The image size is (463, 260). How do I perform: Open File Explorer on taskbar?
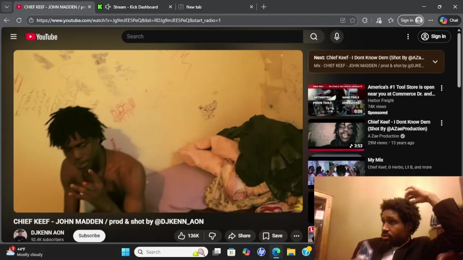pyautogui.click(x=291, y=252)
